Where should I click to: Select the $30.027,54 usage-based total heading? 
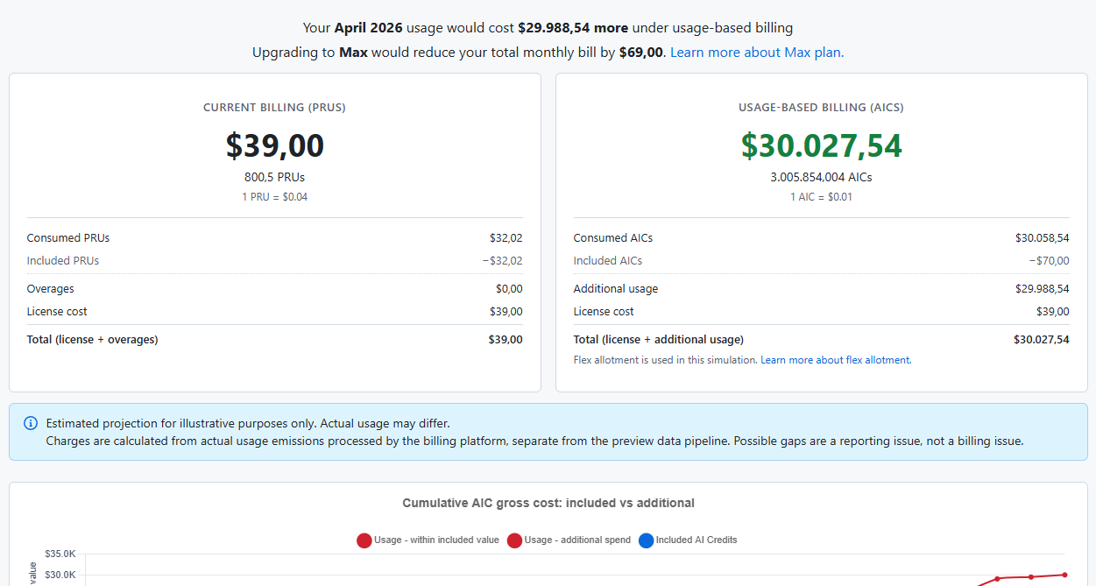pos(821,145)
